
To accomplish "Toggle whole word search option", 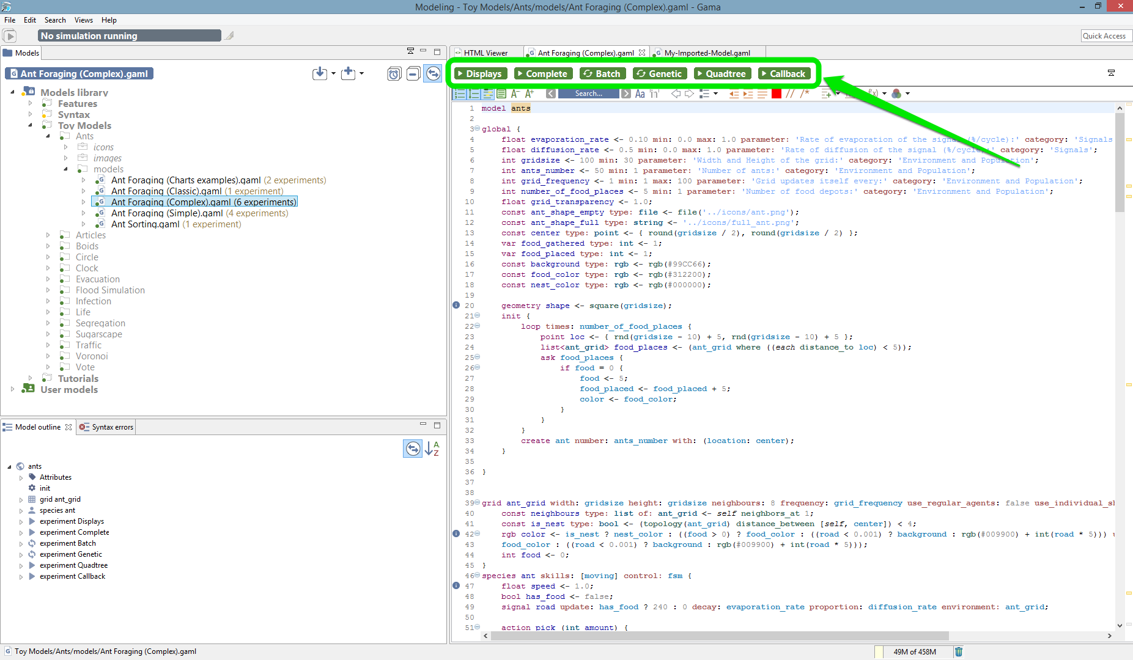I will (654, 94).
